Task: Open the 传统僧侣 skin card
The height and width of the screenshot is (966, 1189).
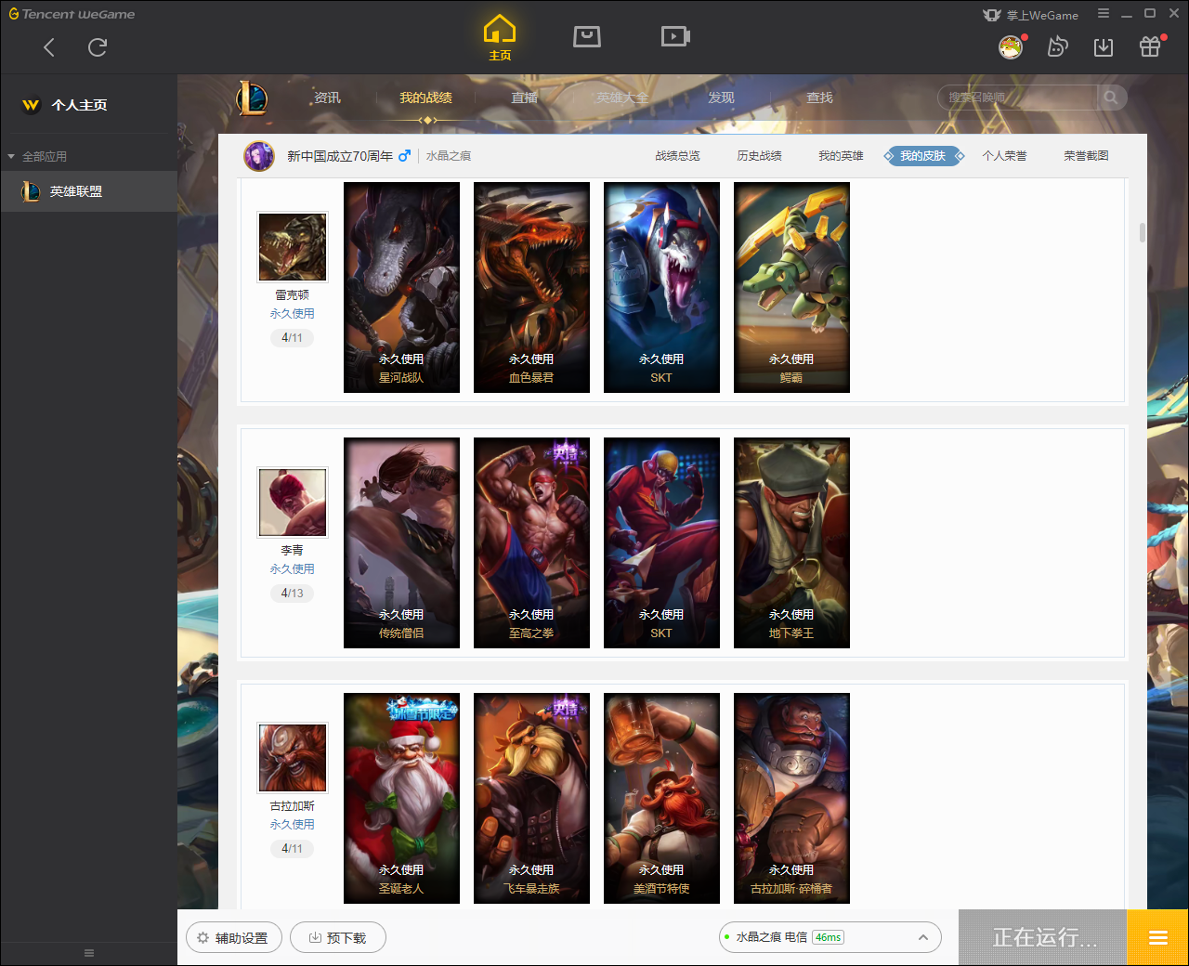Action: (401, 542)
